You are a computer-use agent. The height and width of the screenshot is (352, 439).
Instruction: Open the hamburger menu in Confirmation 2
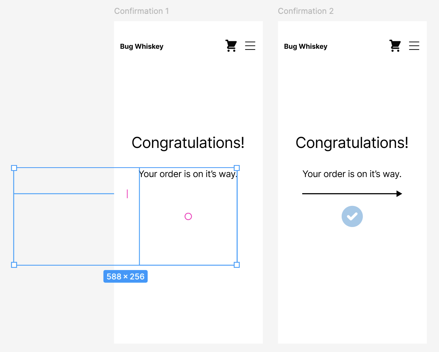(414, 46)
